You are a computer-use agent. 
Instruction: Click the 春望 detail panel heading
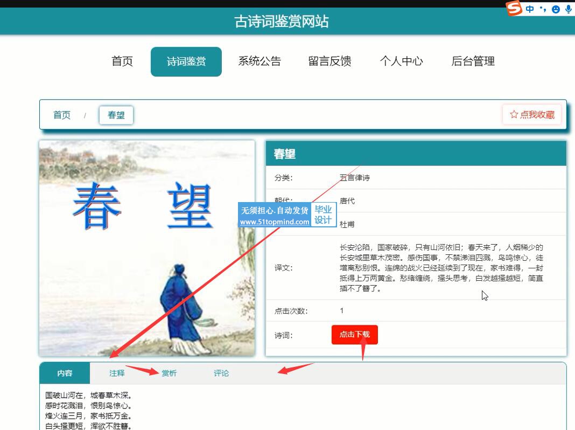[x=285, y=154]
